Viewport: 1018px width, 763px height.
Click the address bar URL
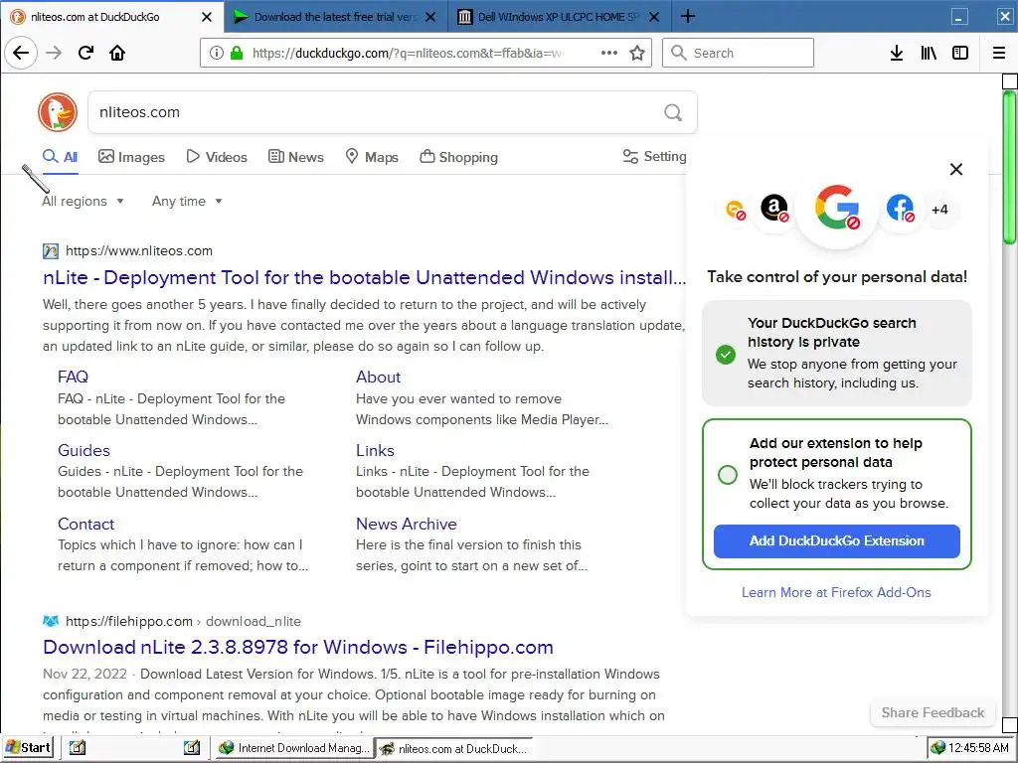tap(408, 54)
